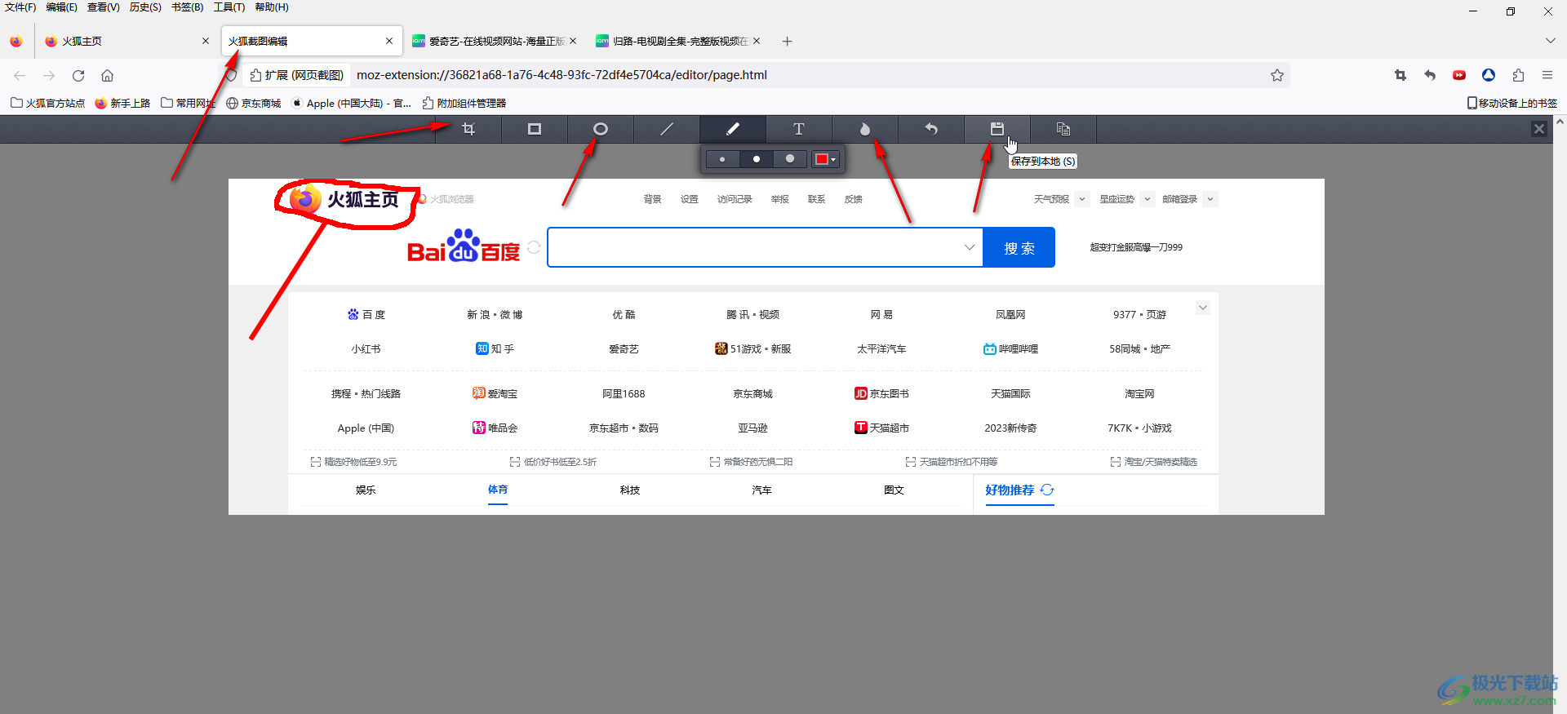The width and height of the screenshot is (1567, 714).
Task: Choose the smallest brush size
Action: pyautogui.click(x=722, y=159)
